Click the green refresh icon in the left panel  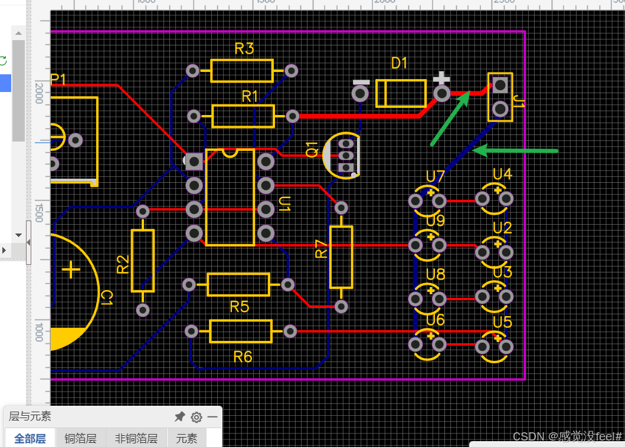3,61
